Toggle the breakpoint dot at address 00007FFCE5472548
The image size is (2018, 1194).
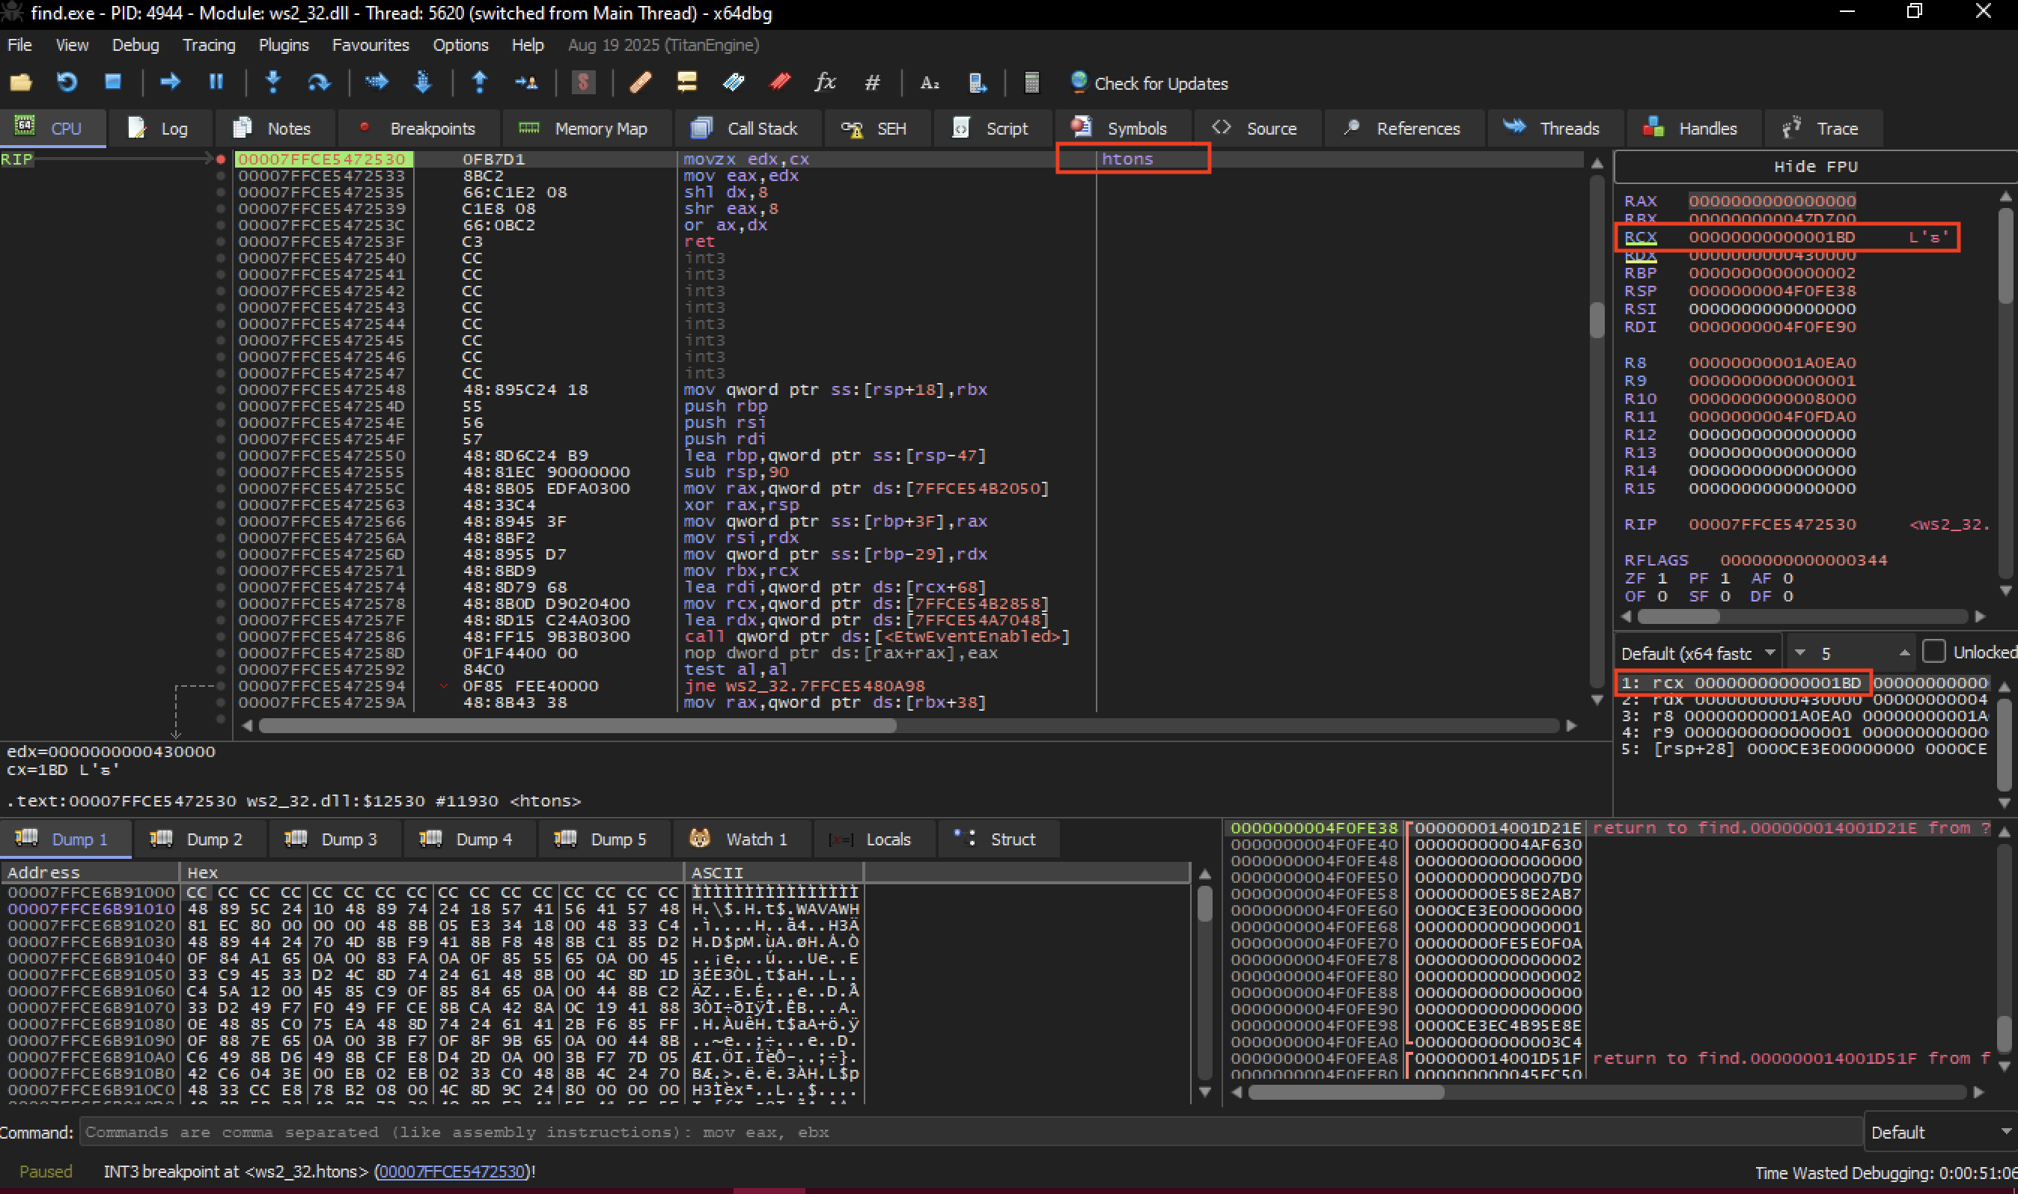pyautogui.click(x=221, y=390)
